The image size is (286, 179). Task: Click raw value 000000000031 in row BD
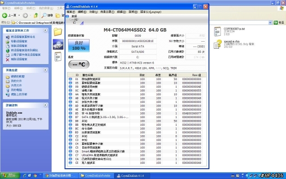coord(192,132)
